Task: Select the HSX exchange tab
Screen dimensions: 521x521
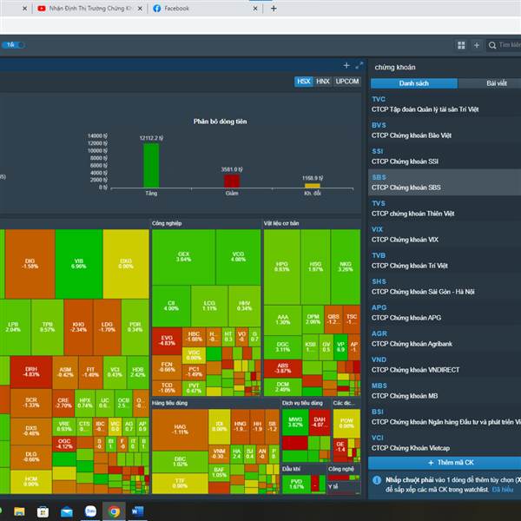Action: 304,82
